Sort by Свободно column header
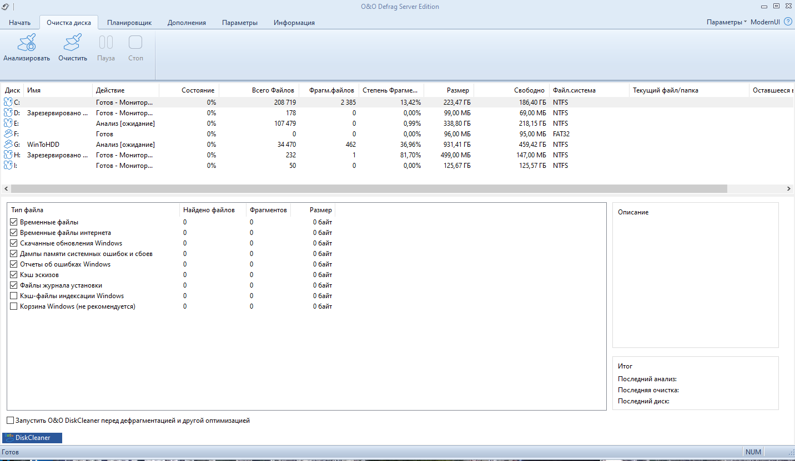 pyautogui.click(x=511, y=90)
